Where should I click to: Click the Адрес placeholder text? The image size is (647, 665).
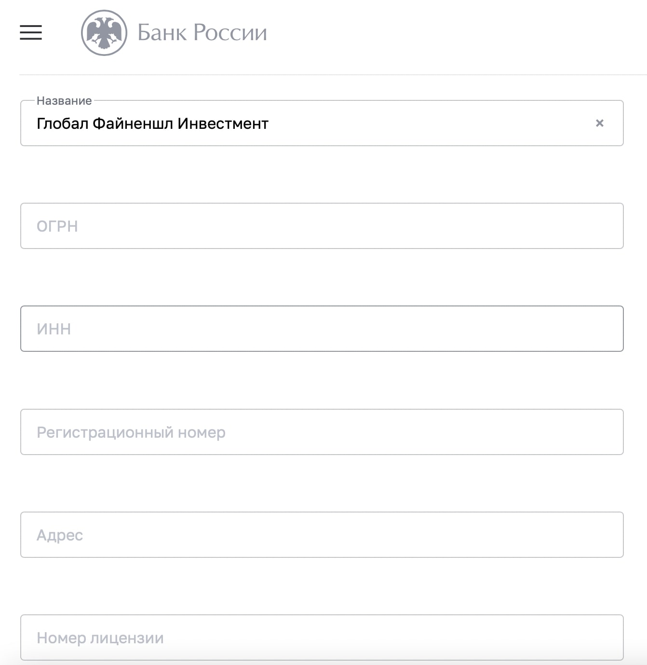click(x=60, y=535)
